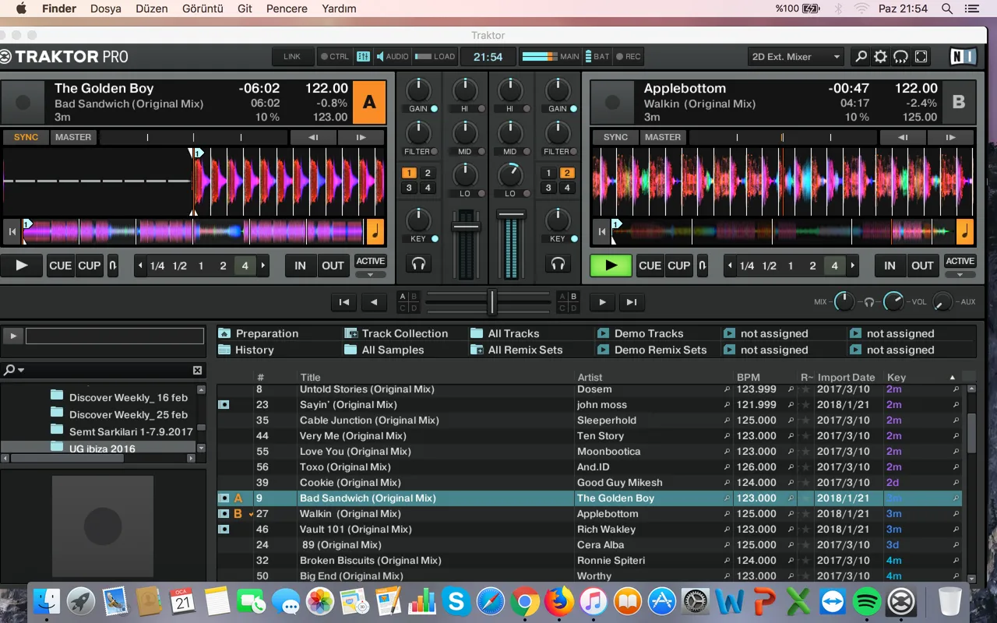This screenshot has width=997, height=623.
Task: Show larger loop sizes on Deck B
Action: tap(853, 266)
